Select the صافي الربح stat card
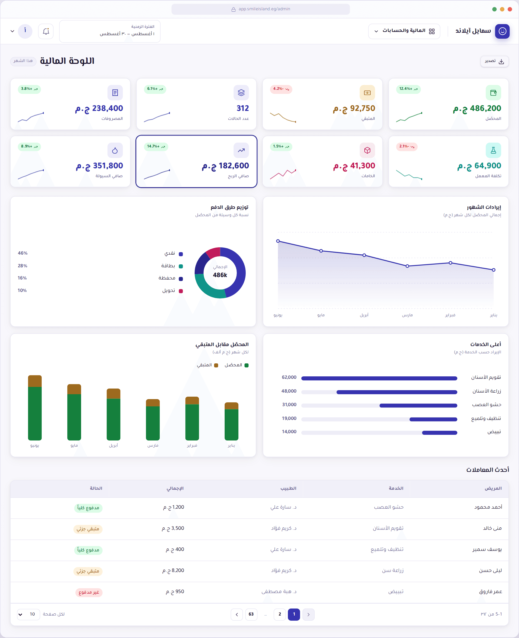Screen dimensions: 519x638 (197, 162)
